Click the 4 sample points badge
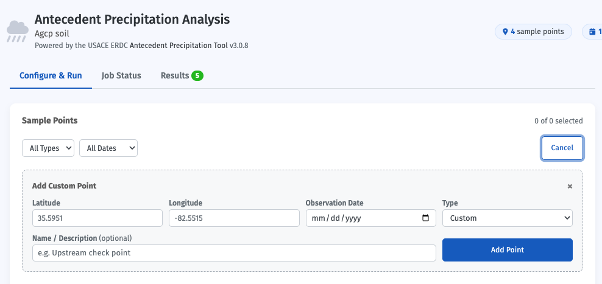The width and height of the screenshot is (602, 284). click(x=533, y=32)
